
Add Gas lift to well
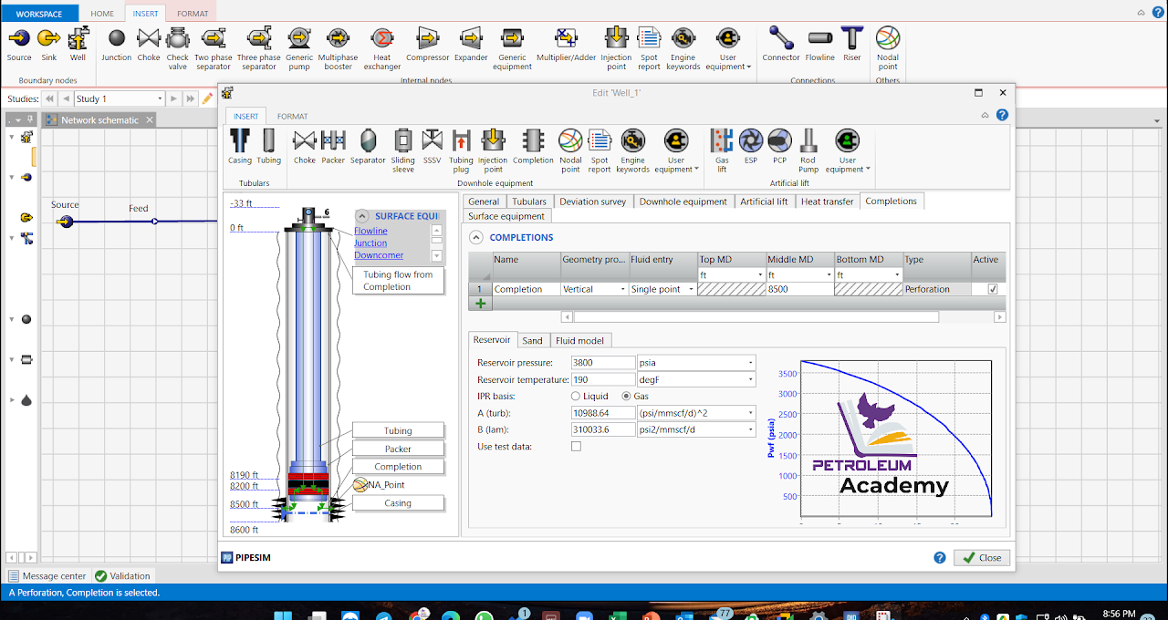722,150
